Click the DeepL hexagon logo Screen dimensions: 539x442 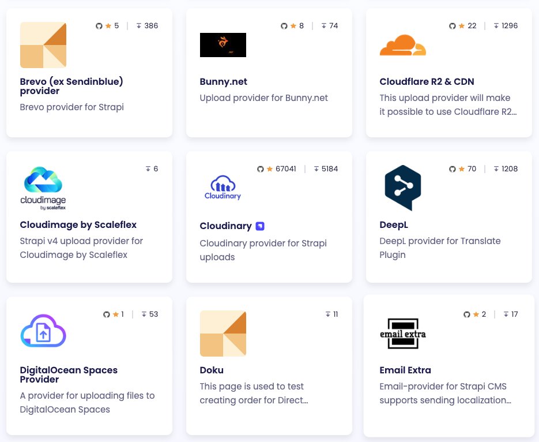[402, 188]
